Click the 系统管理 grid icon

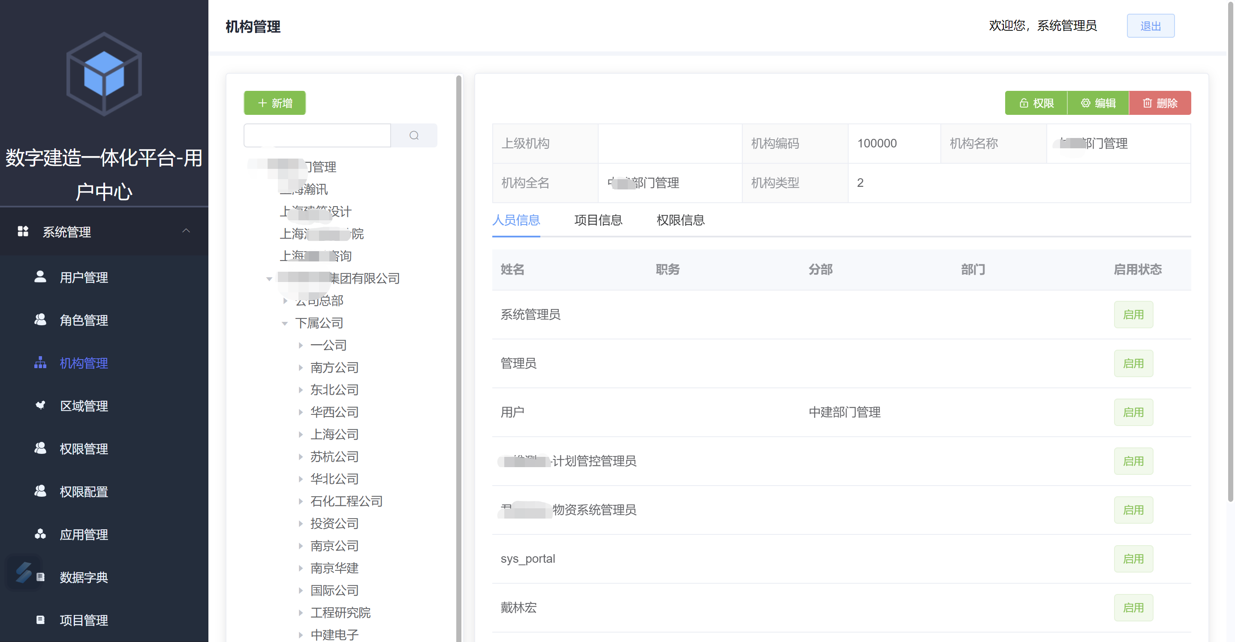23,231
